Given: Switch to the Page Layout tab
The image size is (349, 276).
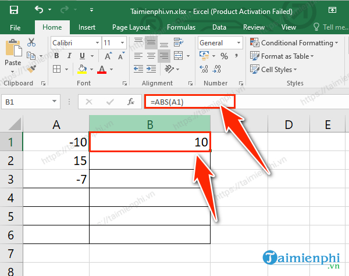Looking at the screenshot, I should [x=131, y=27].
